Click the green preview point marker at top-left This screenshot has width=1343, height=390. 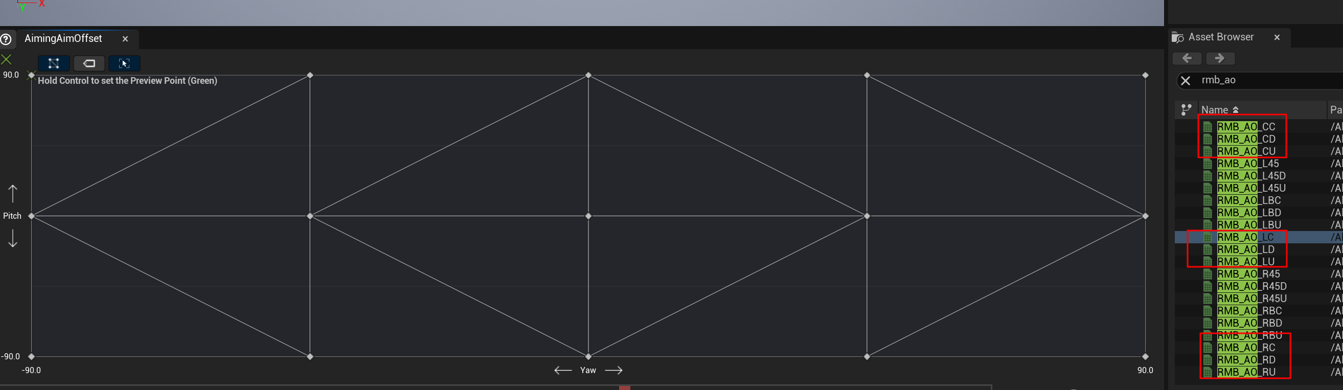6,59
